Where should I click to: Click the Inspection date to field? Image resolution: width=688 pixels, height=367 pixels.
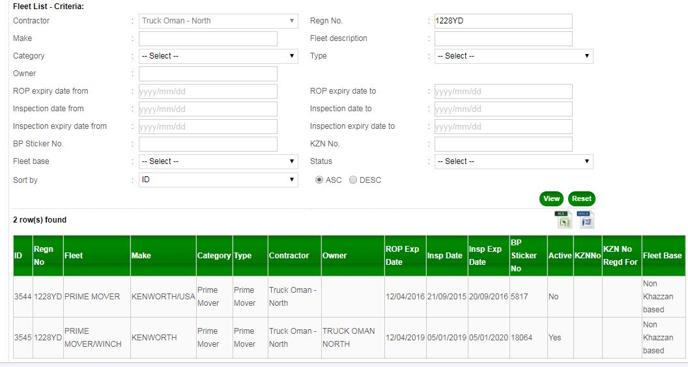(503, 109)
